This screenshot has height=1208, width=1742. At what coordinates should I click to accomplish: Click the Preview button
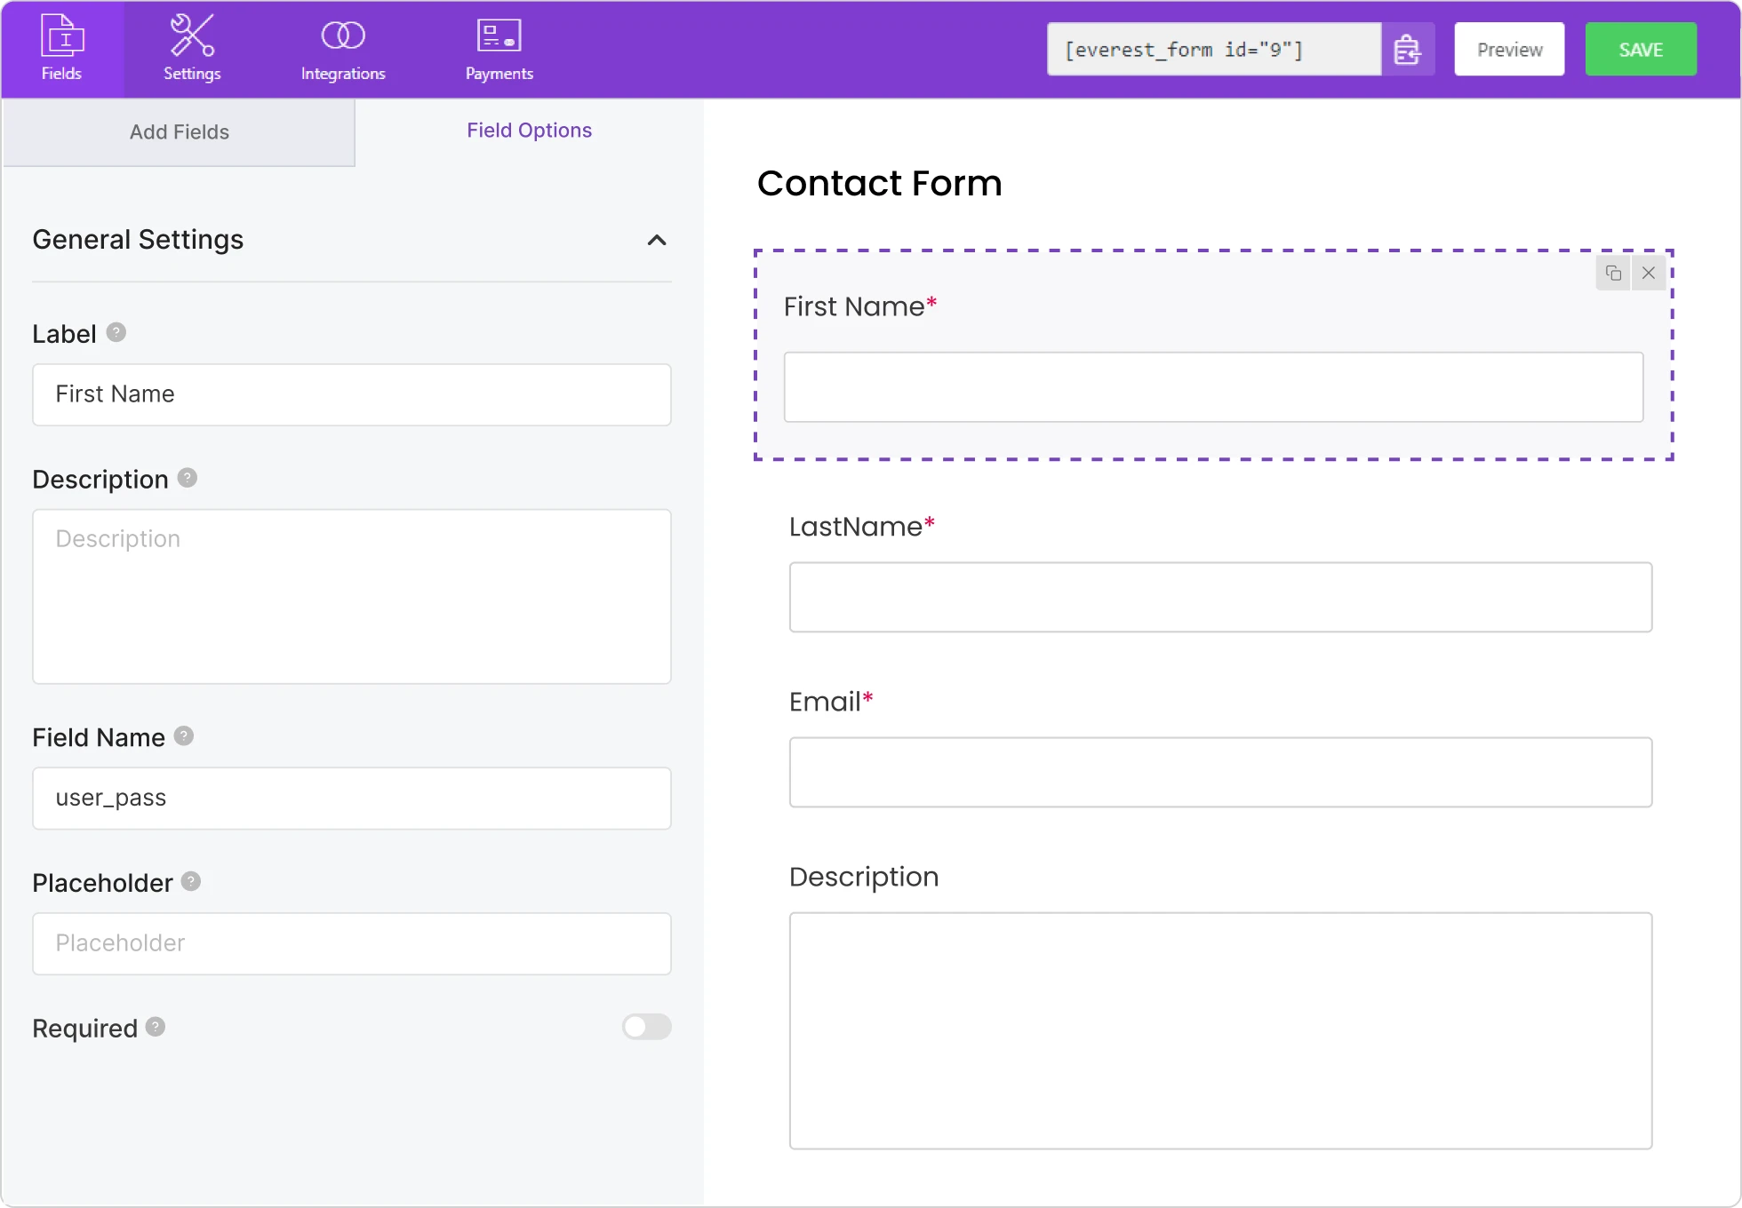(x=1510, y=49)
